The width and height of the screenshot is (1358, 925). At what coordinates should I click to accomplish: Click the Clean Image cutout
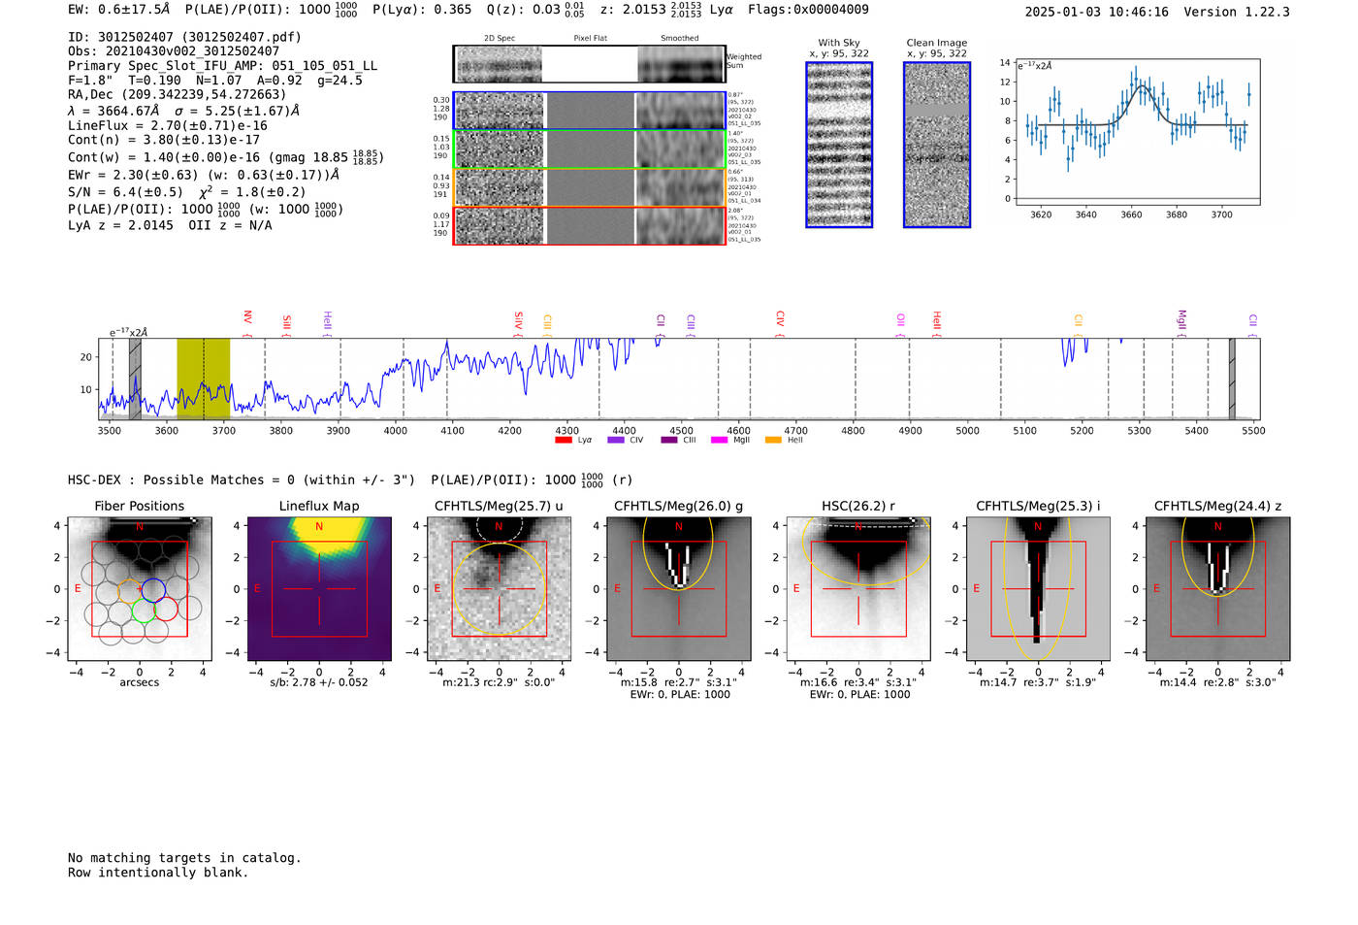coord(937,145)
